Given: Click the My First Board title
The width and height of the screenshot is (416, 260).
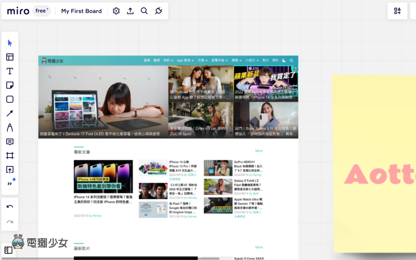Looking at the screenshot, I should [x=81, y=11].
